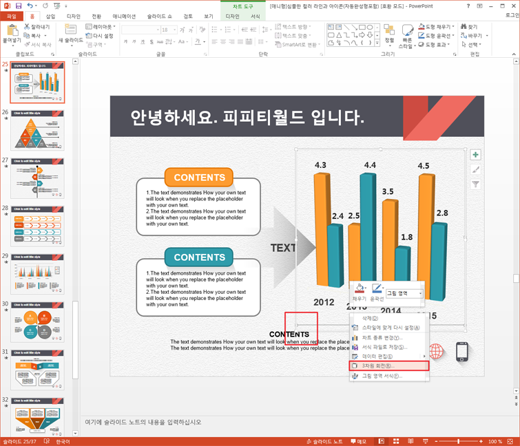This screenshot has height=446, width=520.
Task: Click the chart styles paintbrush button
Action: (475, 169)
